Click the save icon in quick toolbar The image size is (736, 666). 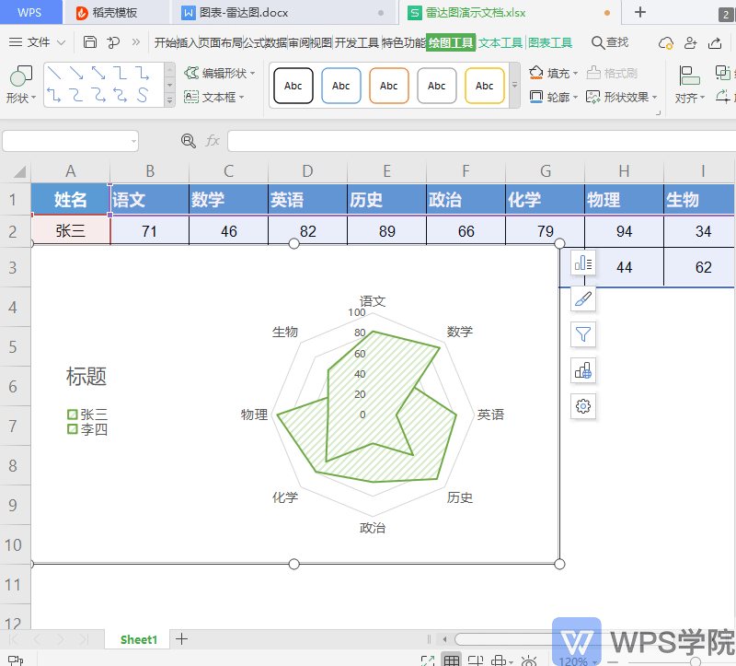pyautogui.click(x=90, y=42)
